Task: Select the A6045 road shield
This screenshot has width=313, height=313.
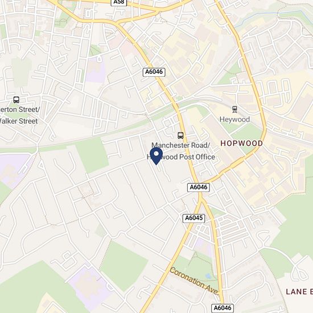Action: tap(194, 218)
